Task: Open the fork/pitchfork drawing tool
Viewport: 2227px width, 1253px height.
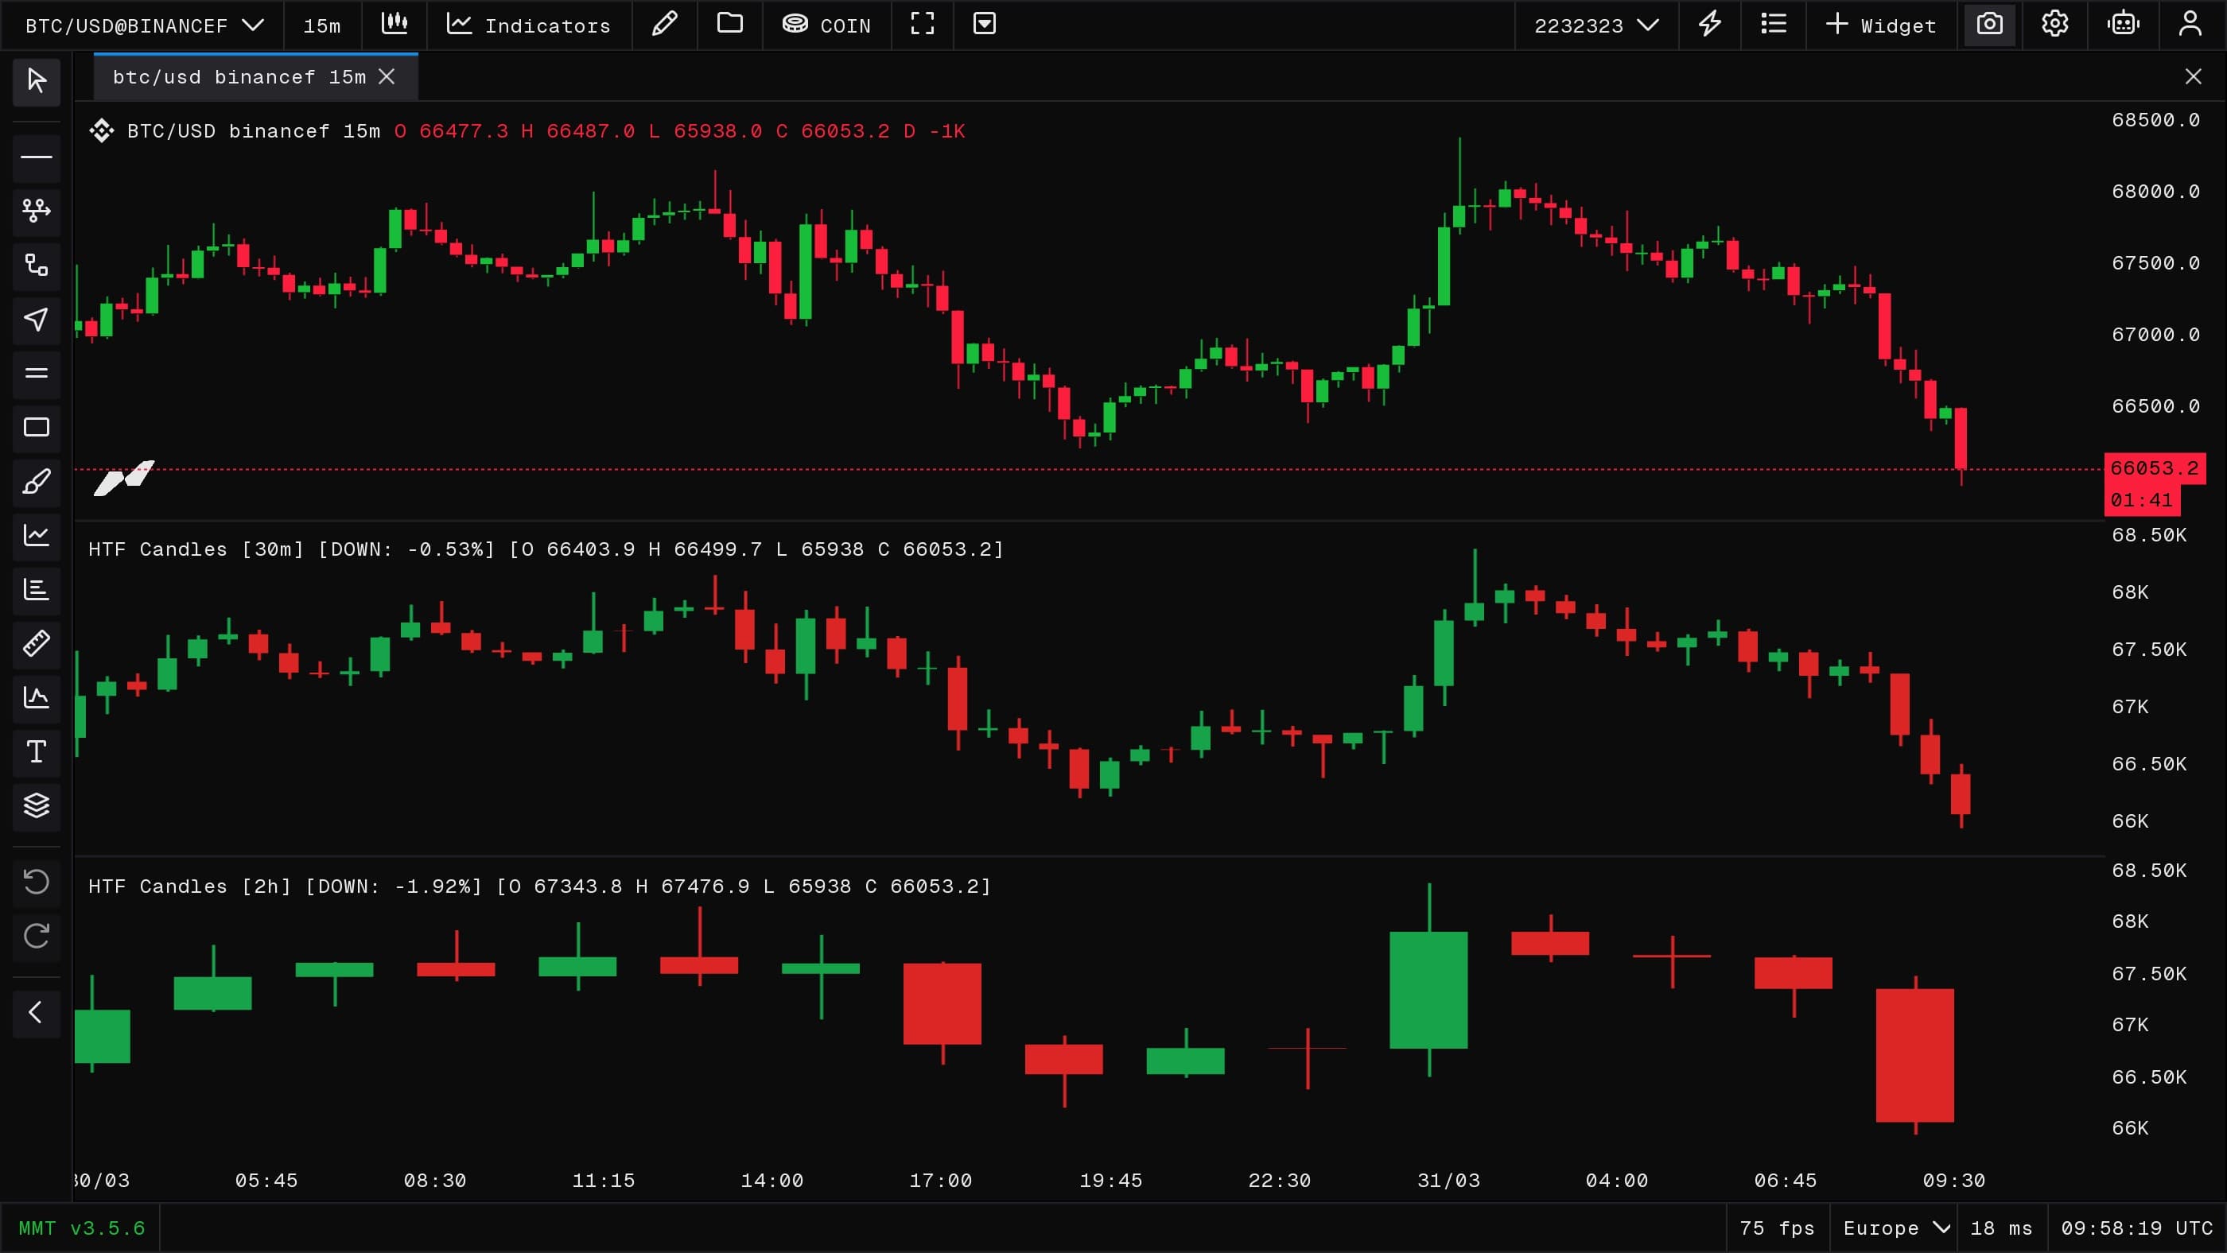Action: coord(37,211)
